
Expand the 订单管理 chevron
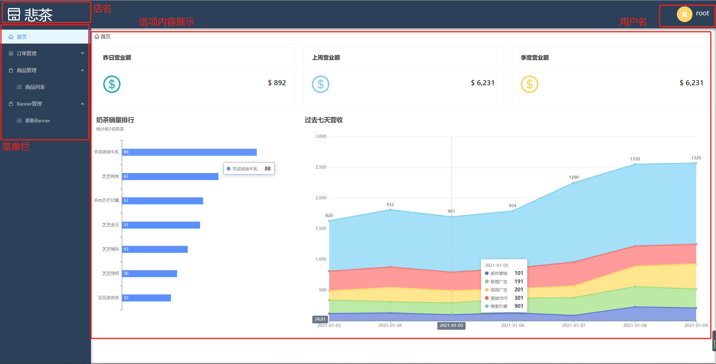83,53
